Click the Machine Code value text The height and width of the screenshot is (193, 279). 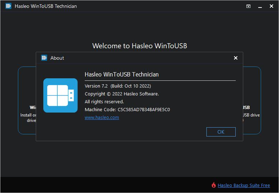click(144, 110)
